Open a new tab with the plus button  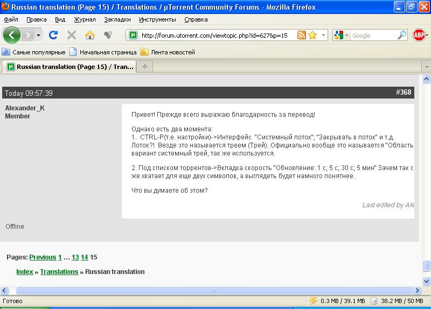click(145, 67)
